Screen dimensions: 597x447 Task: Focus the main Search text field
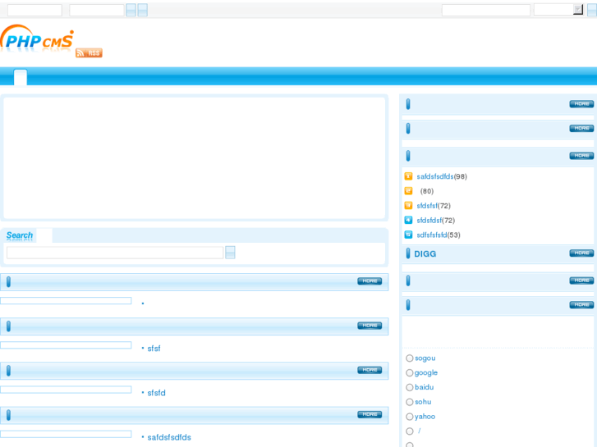(115, 253)
